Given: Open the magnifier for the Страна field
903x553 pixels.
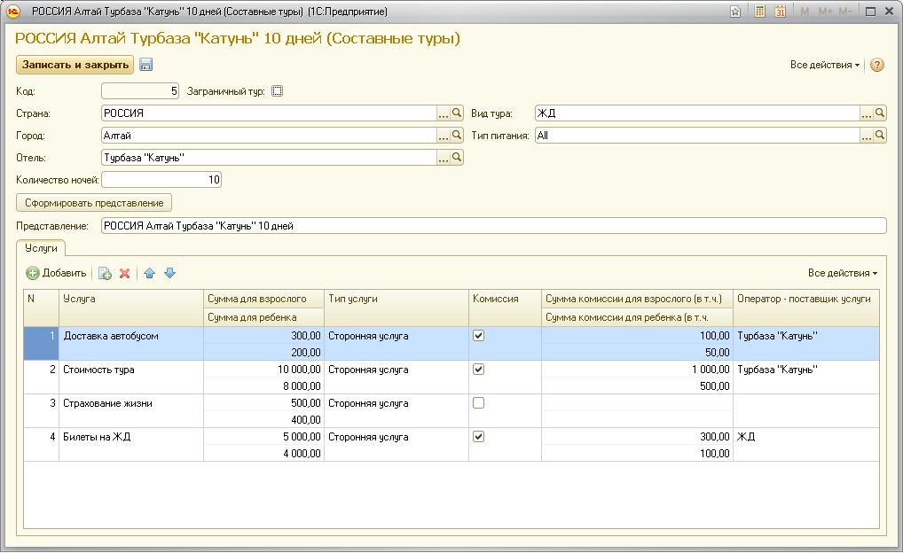Looking at the screenshot, I should tap(457, 113).
